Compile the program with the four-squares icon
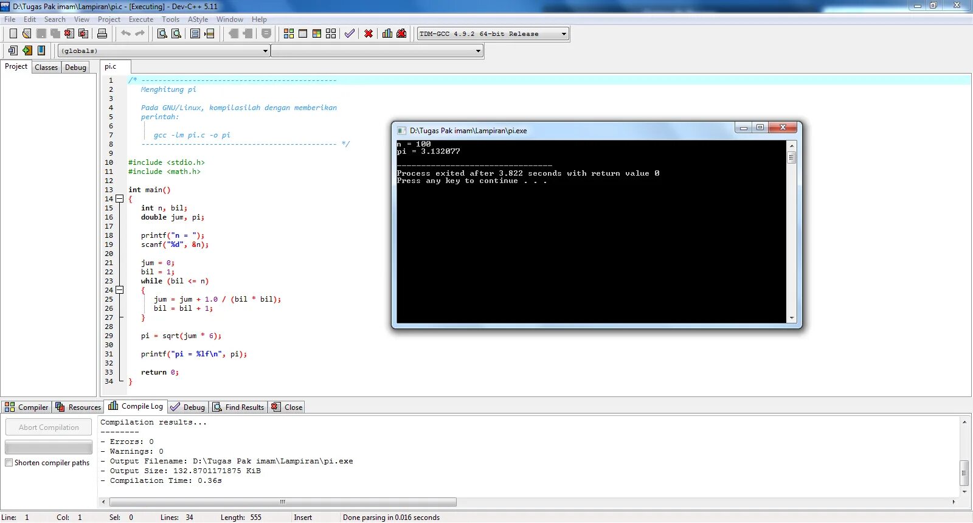The width and height of the screenshot is (973, 523). click(289, 33)
